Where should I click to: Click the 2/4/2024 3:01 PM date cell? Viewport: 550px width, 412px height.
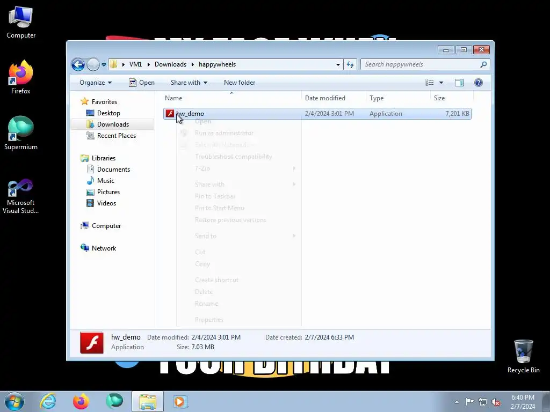[x=329, y=114]
